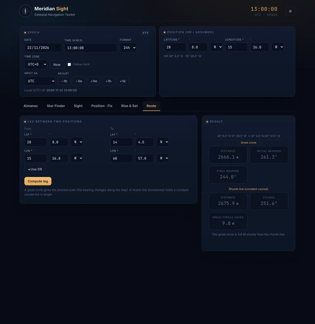The image size is (315, 324).
Task: Click the To longitude degrees field 60
Action: pos(121,158)
